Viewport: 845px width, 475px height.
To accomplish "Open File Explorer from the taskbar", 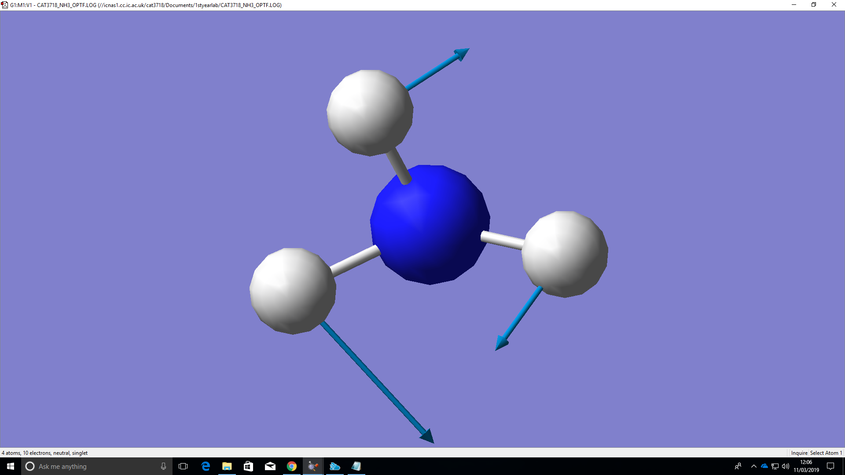I will pos(227,466).
